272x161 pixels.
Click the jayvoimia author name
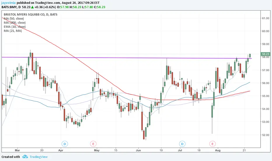click(8, 3)
